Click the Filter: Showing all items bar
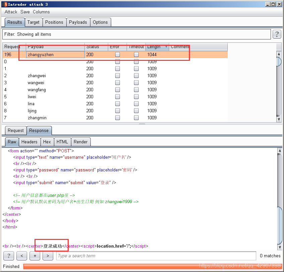The height and width of the screenshot is (272, 284). coord(137,34)
